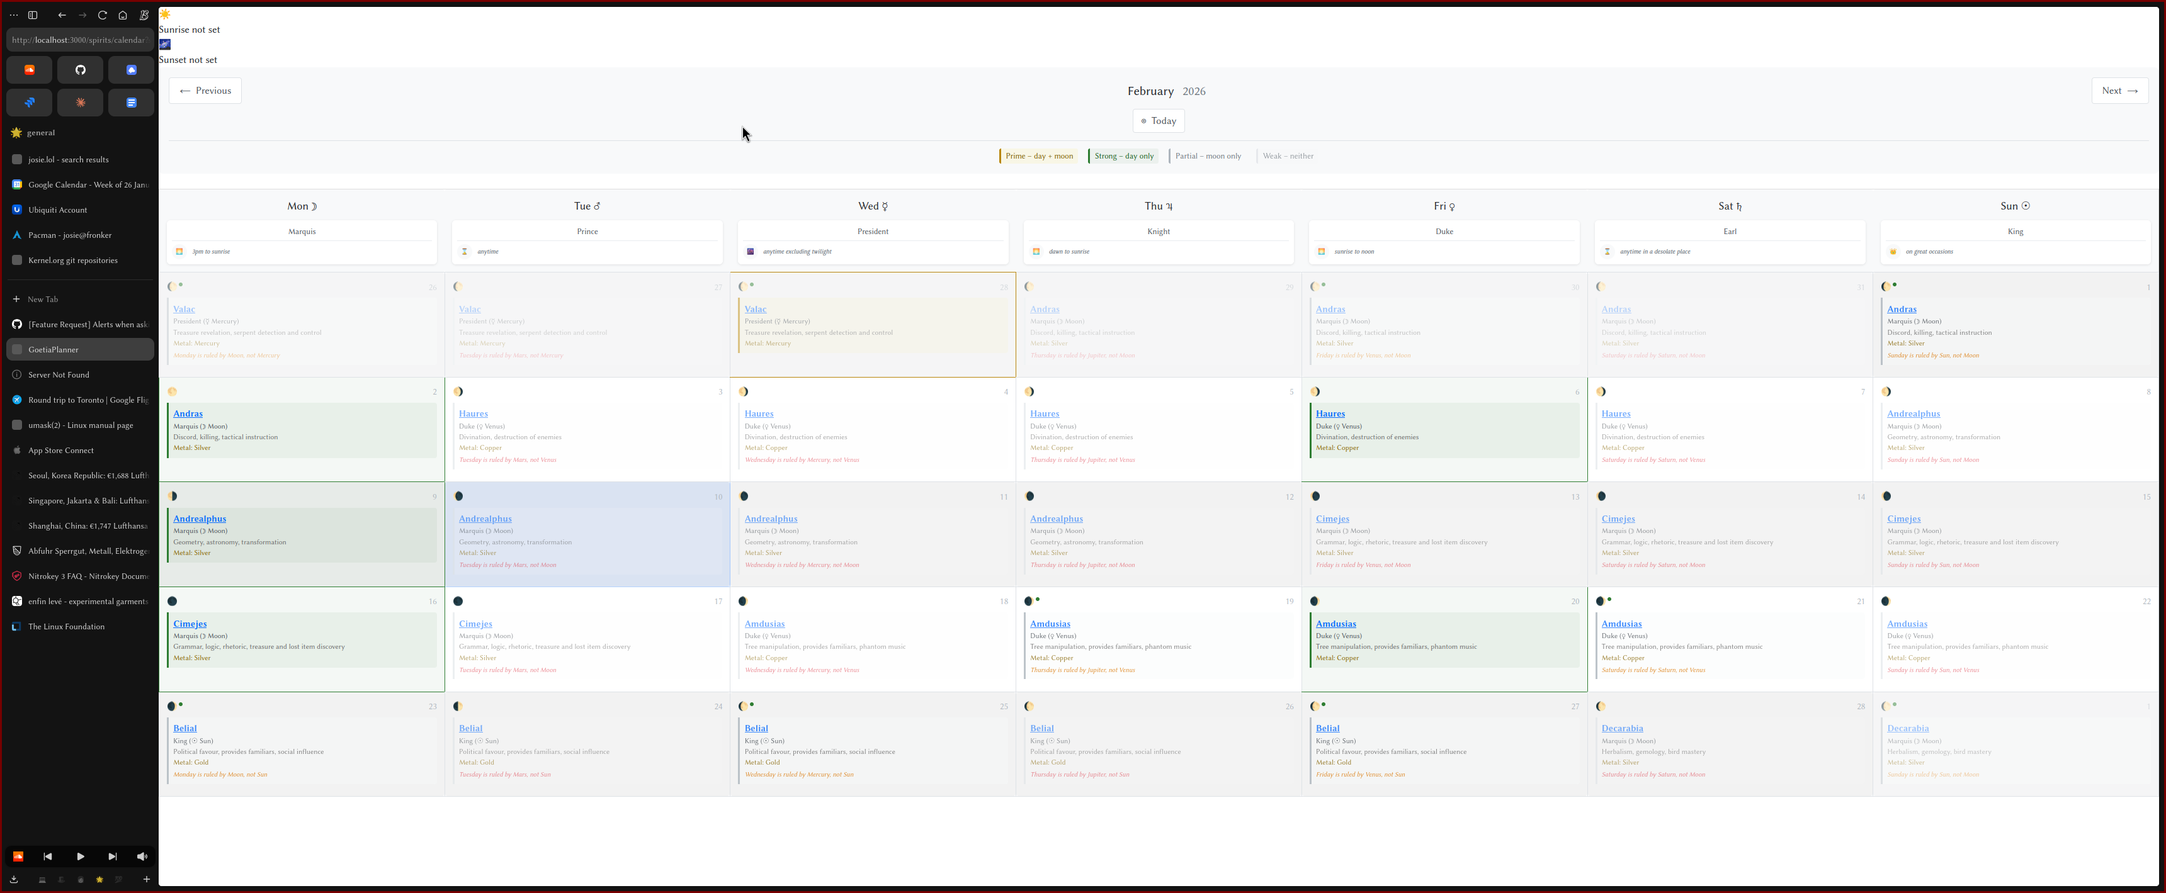Image resolution: width=2166 pixels, height=893 pixels.
Task: Jump to Today in the calendar
Action: click(x=1158, y=121)
